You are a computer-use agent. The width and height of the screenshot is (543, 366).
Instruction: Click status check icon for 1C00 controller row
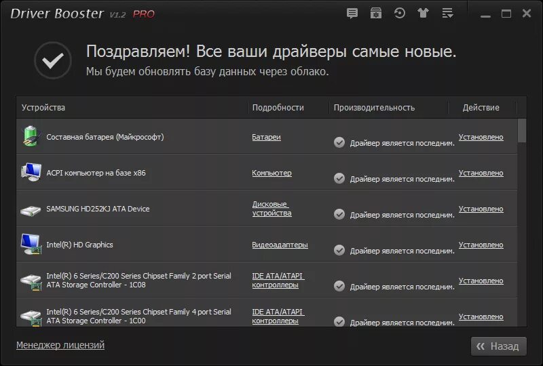339,321
